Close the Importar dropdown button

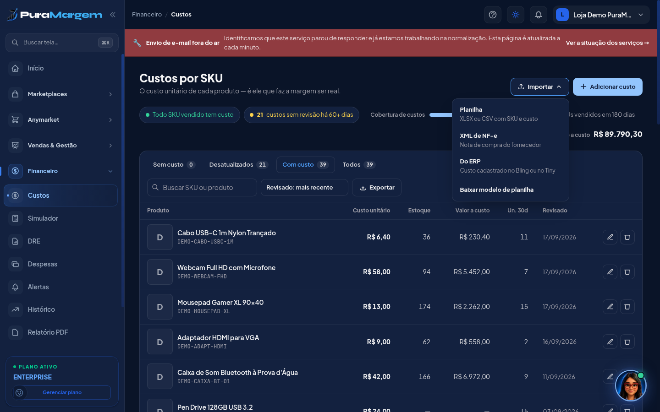pos(540,87)
